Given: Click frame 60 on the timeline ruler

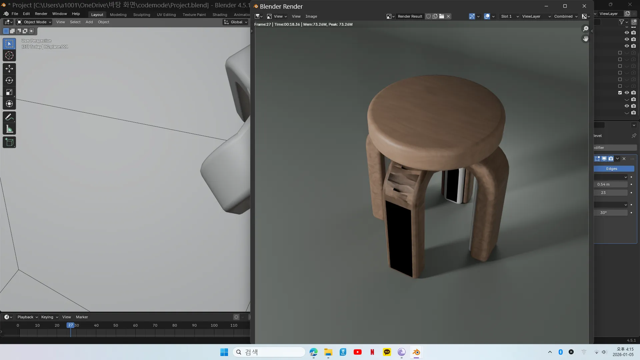Looking at the screenshot, I should click(135, 325).
